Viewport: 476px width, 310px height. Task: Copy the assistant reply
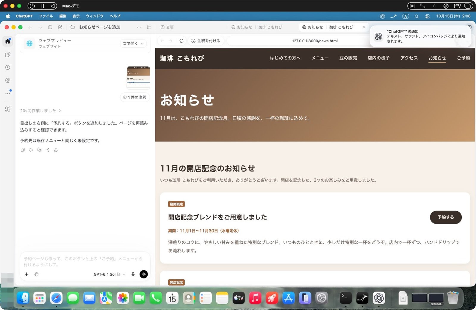click(x=23, y=150)
